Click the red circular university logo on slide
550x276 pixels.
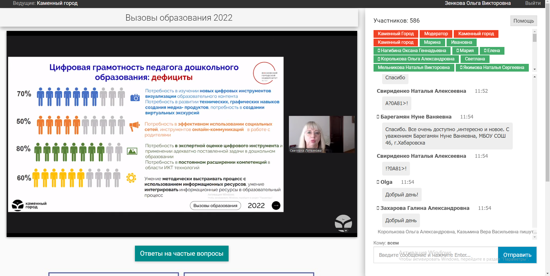pos(265,73)
